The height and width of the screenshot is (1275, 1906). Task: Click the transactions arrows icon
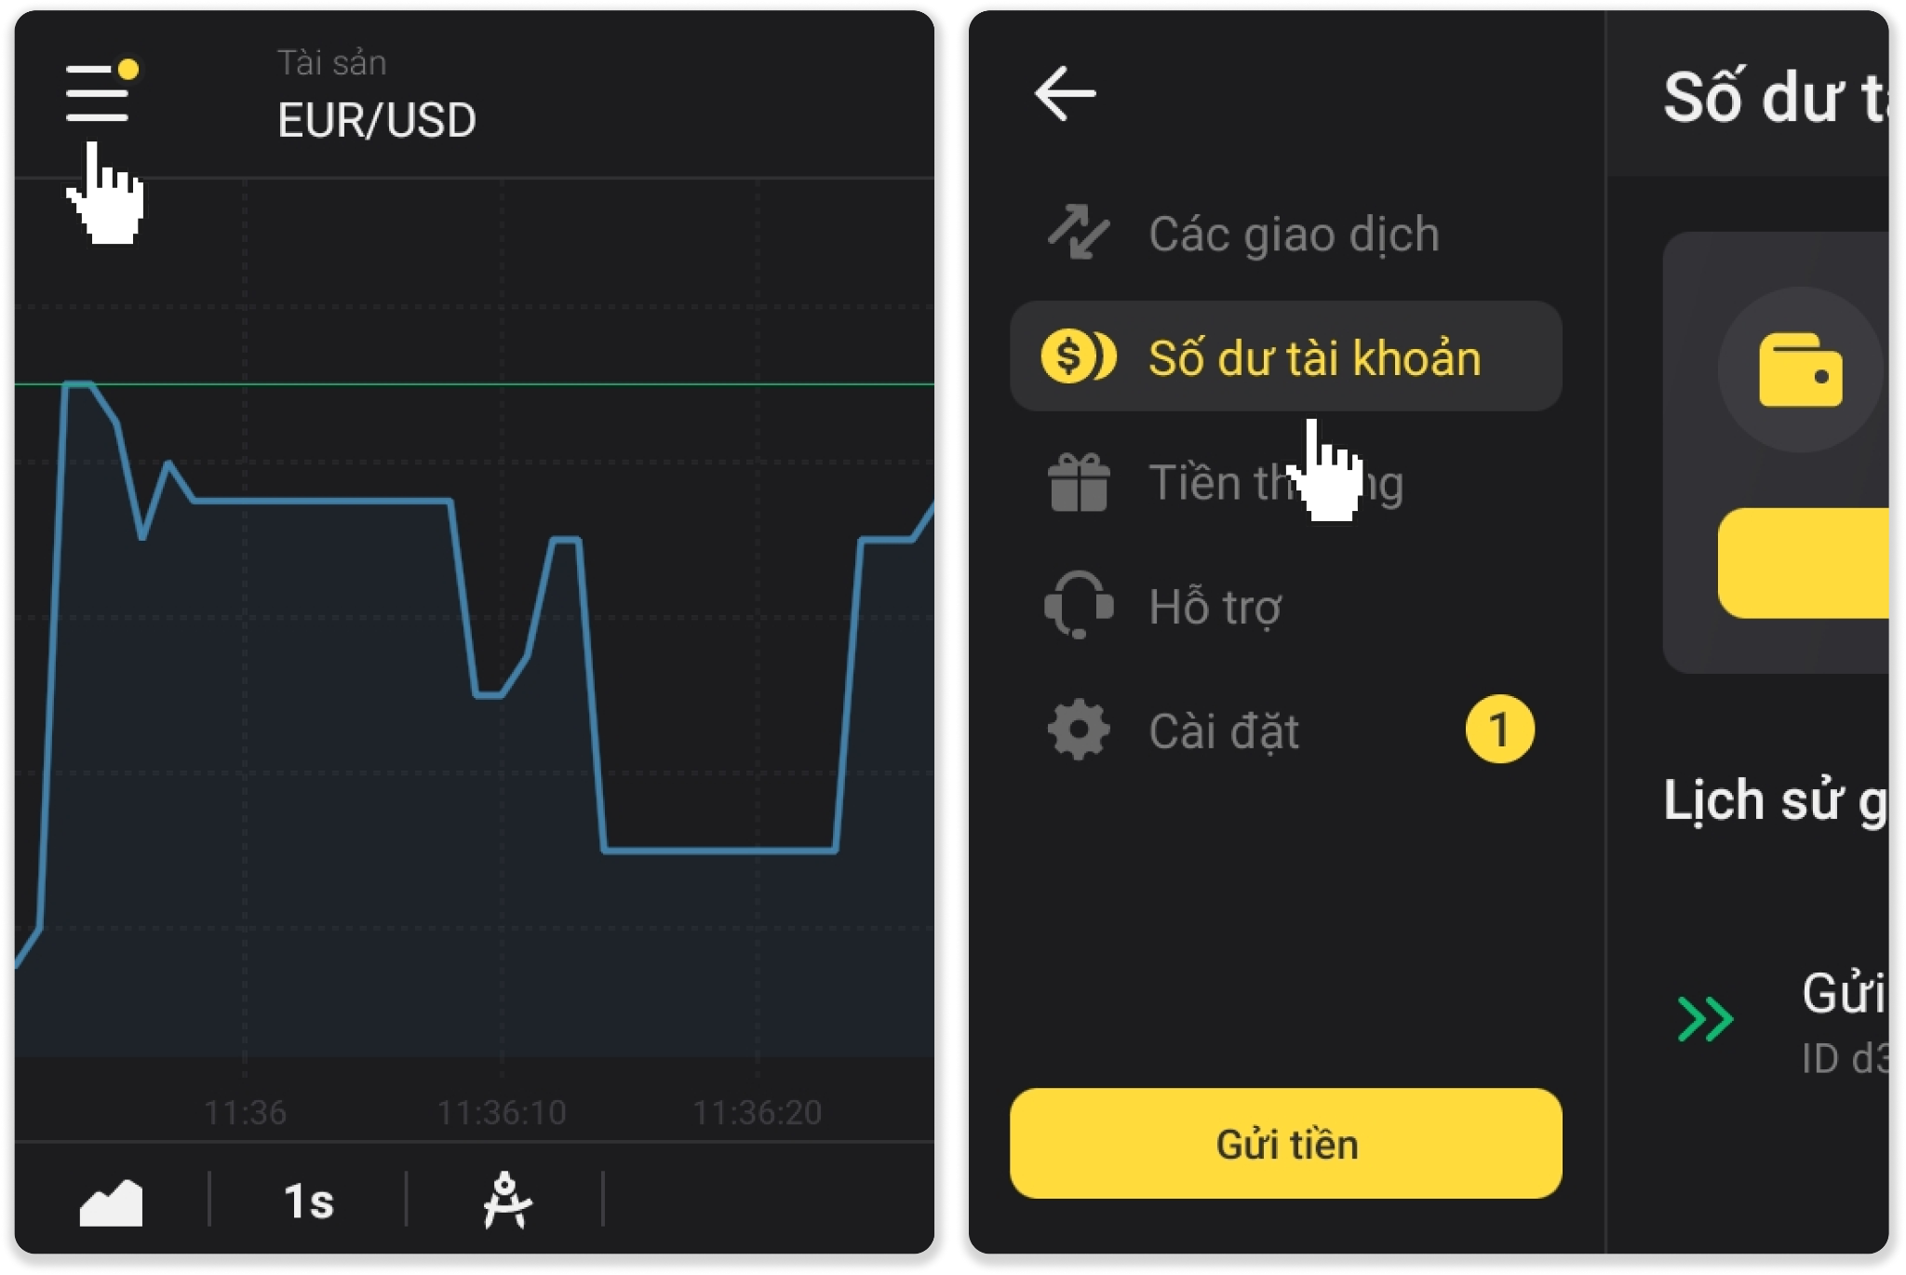1078,232
